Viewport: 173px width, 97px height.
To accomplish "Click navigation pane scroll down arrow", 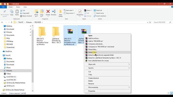I will 32,91.
